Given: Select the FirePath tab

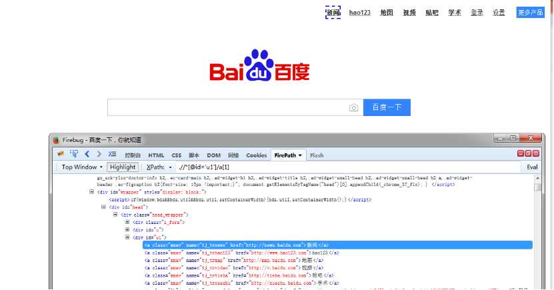Looking at the screenshot, I should 285,155.
